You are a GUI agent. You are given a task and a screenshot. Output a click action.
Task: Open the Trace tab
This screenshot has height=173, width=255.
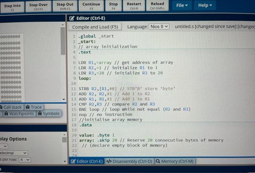point(34,107)
